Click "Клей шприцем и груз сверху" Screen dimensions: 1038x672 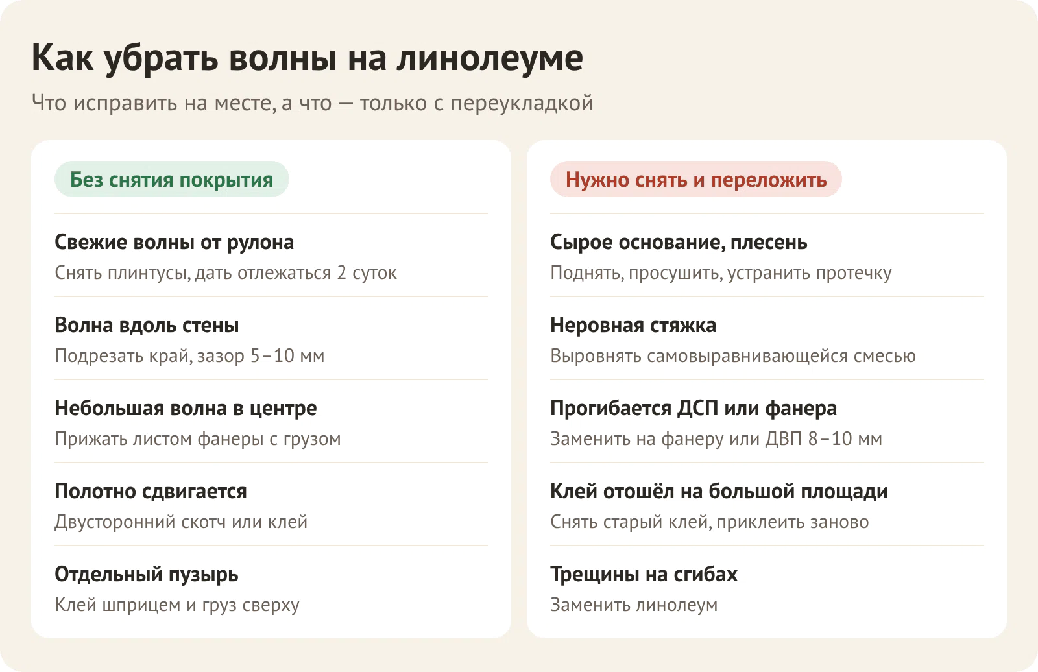177,605
